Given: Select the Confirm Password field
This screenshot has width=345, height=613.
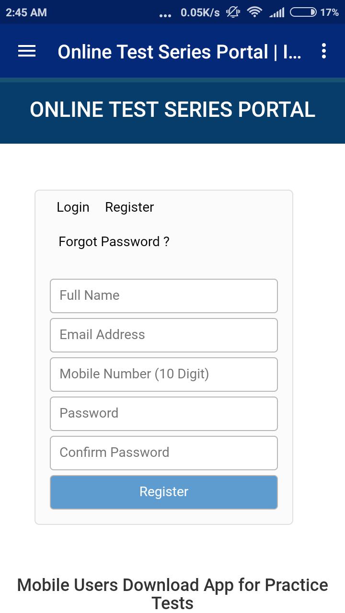Looking at the screenshot, I should (x=164, y=453).
